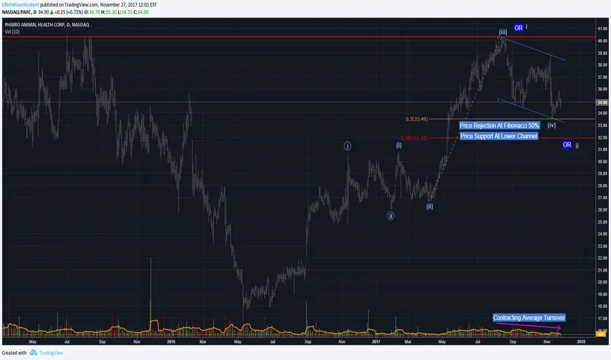Screen dimensions: 611x360
Task: Click the orange volume tag on price axis
Action: click(601, 334)
